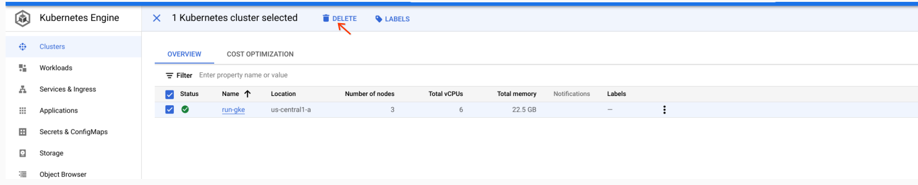The height and width of the screenshot is (185, 918).
Task: Click the Applications grid icon
Action: (22, 110)
